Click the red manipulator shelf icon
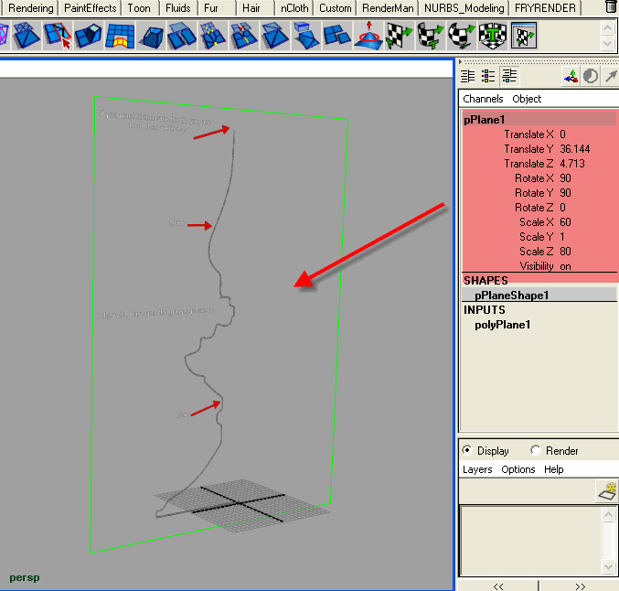The width and height of the screenshot is (619, 591). (368, 37)
